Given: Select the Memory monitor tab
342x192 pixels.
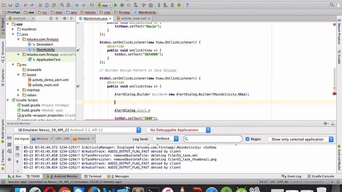Looking at the screenshot, I should pyautogui.click(x=42, y=139).
